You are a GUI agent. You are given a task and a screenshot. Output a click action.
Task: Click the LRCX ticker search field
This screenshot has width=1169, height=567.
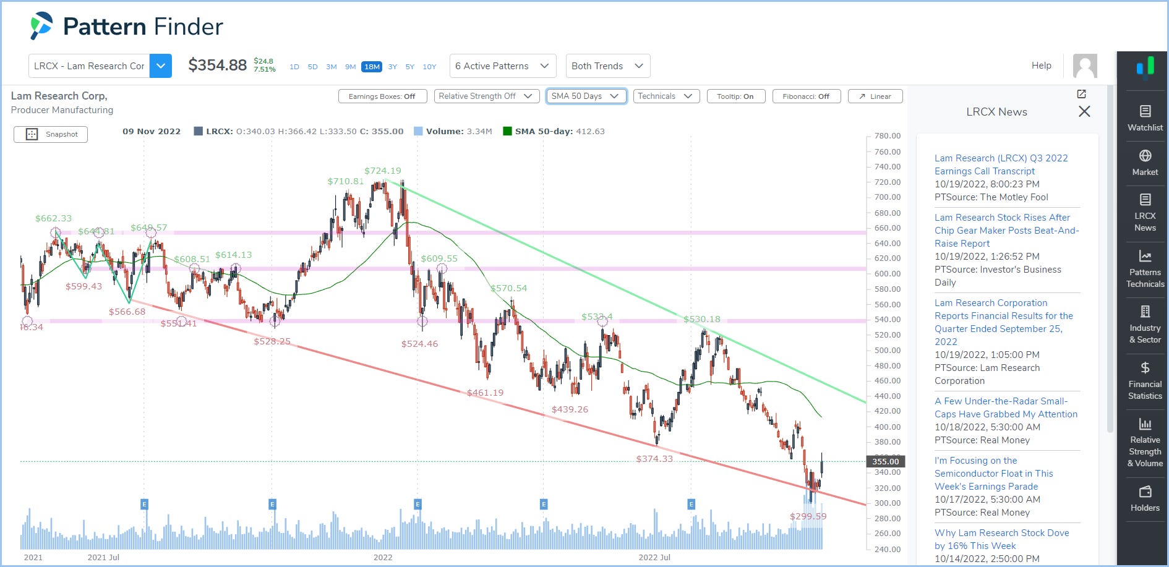coord(89,66)
